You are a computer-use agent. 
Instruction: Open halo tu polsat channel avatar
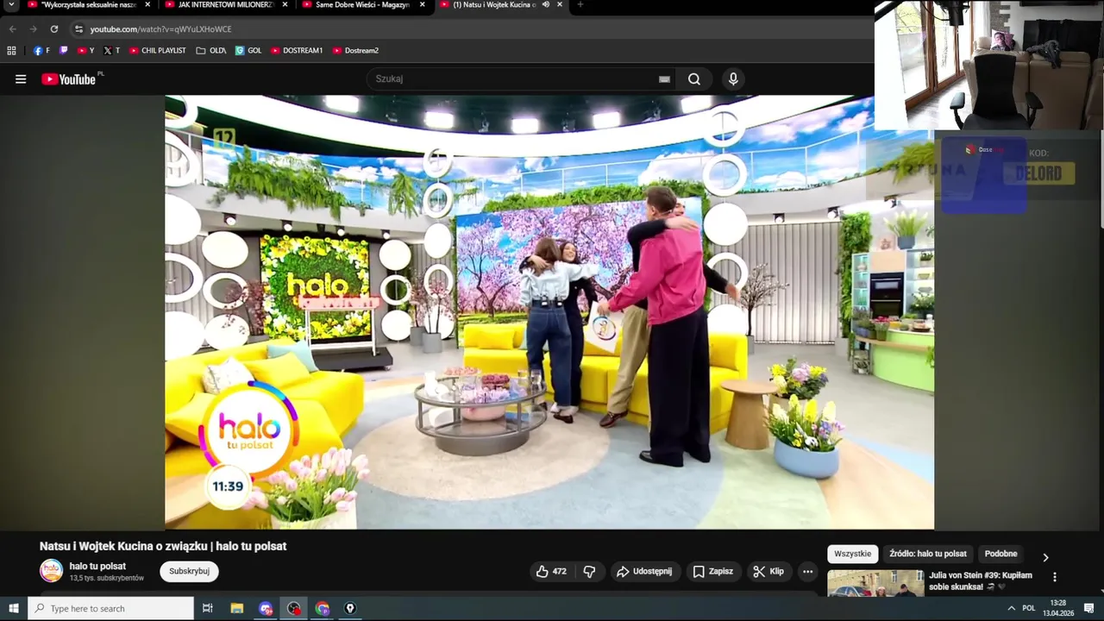click(52, 571)
